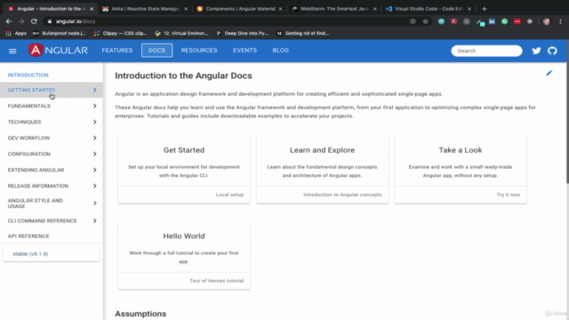569x320 pixels.
Task: Expand Angular Style and Usage chevron
Action: 95,204
